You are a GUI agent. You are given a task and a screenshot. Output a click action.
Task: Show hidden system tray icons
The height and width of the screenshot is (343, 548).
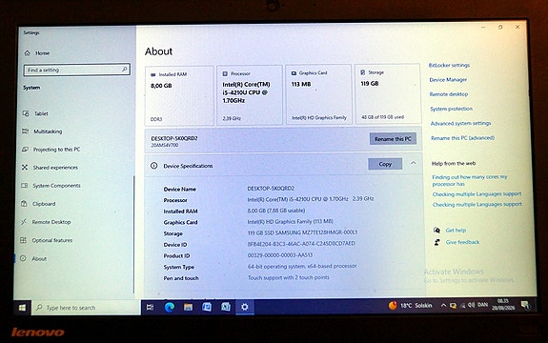pyautogui.click(x=443, y=305)
